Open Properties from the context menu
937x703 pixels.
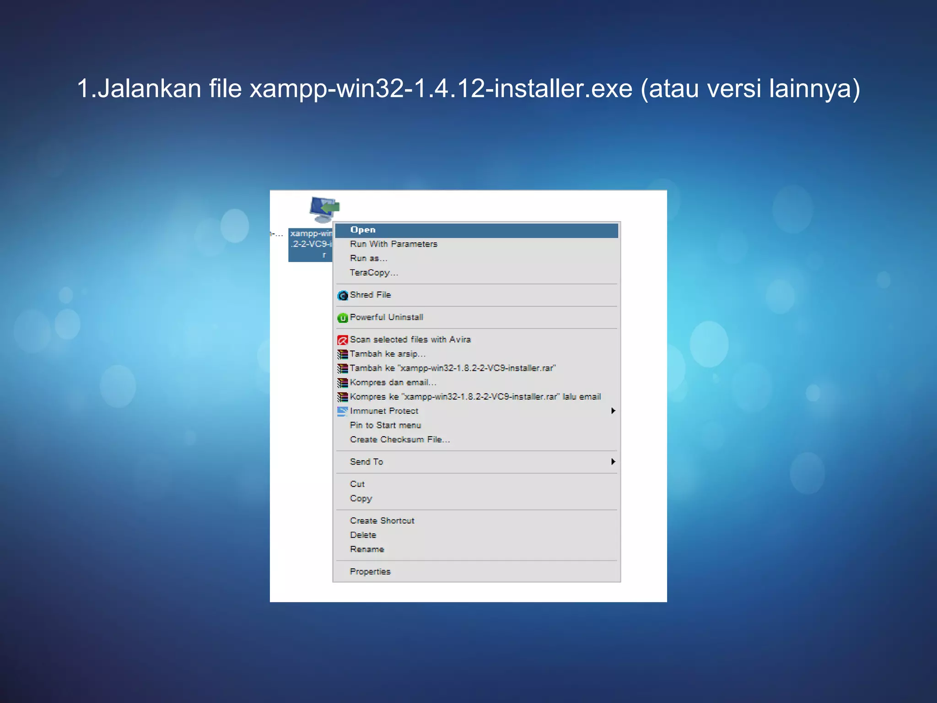(x=476, y=572)
